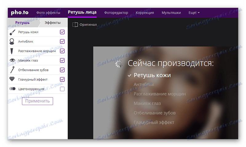Viewport: 246px width, 147px height.
Task: Click the skin retouch brush icon
Action: click(12, 32)
